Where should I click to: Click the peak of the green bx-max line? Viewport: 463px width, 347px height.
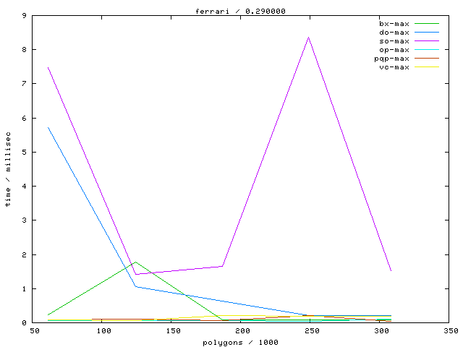[135, 262]
